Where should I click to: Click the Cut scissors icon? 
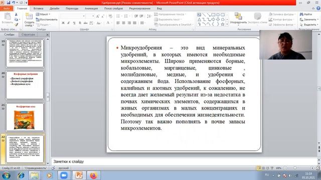[x=16, y=14]
